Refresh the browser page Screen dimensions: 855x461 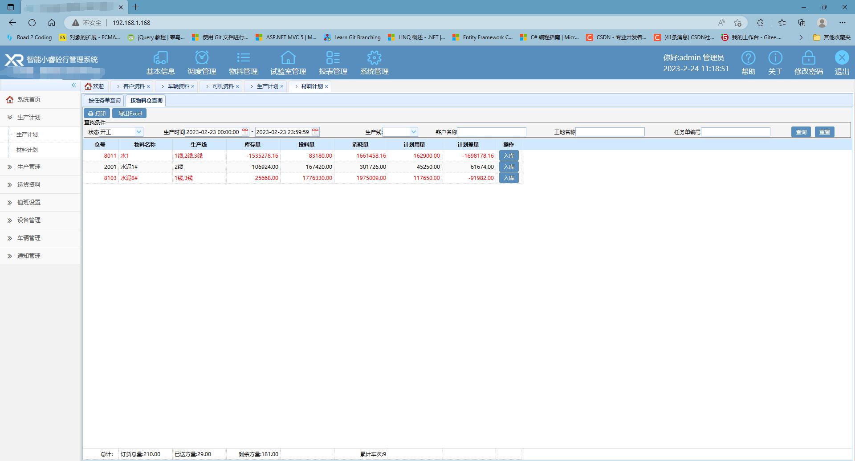tap(32, 22)
